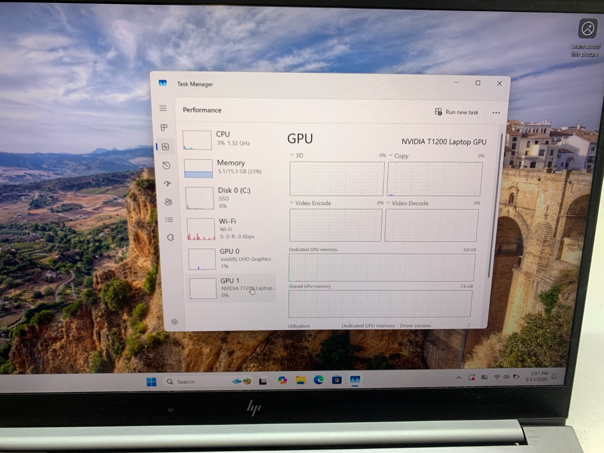Open the Video Decode graph dropdown
The image size is (604, 453).
tap(388, 203)
